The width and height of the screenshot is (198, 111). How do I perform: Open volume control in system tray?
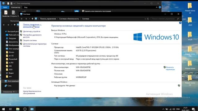pyautogui.click(x=174, y=109)
